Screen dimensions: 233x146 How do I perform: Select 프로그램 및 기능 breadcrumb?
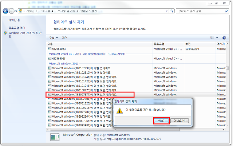click(x=65, y=11)
